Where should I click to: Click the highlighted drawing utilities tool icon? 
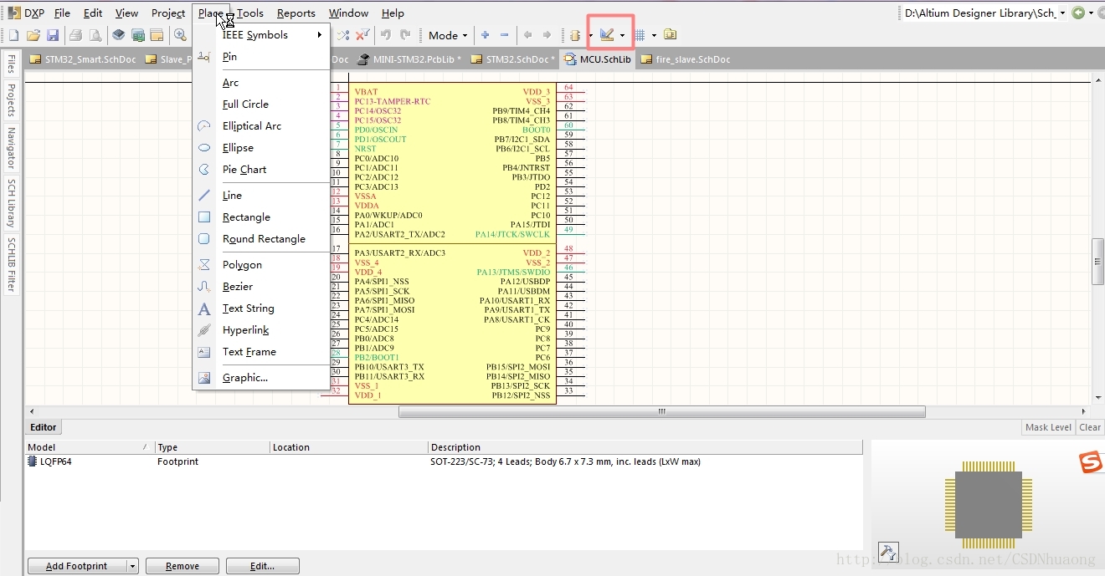607,35
